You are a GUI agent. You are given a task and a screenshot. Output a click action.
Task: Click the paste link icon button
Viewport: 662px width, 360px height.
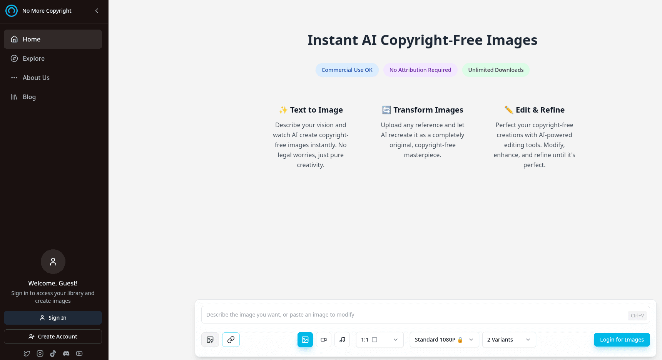(231, 340)
